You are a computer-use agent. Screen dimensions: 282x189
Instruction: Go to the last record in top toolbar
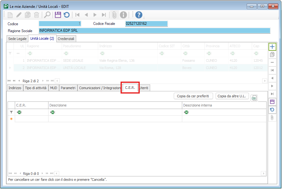[x=104, y=15]
